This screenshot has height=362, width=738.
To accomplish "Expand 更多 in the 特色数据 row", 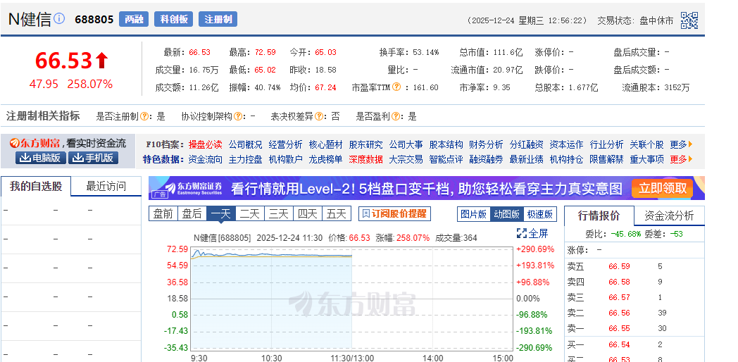I will [x=680, y=159].
